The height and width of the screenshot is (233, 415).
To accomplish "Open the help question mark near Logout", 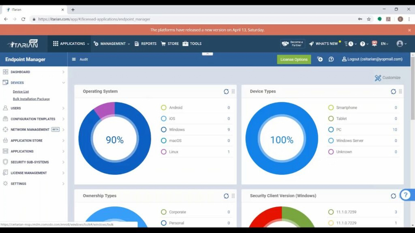I will pos(331,59).
